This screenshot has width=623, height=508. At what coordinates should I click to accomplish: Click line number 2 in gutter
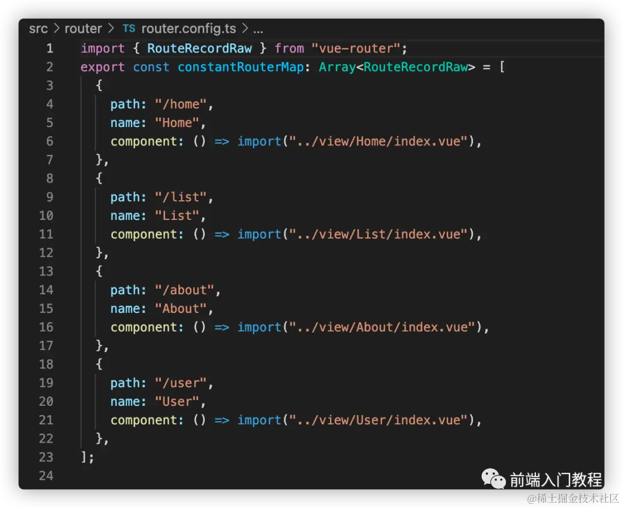pos(50,67)
